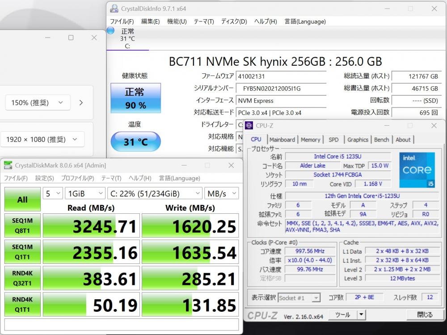Open the テーマ(T) menu in CrystalDiskInfo
The image size is (447, 335).
pyautogui.click(x=203, y=21)
